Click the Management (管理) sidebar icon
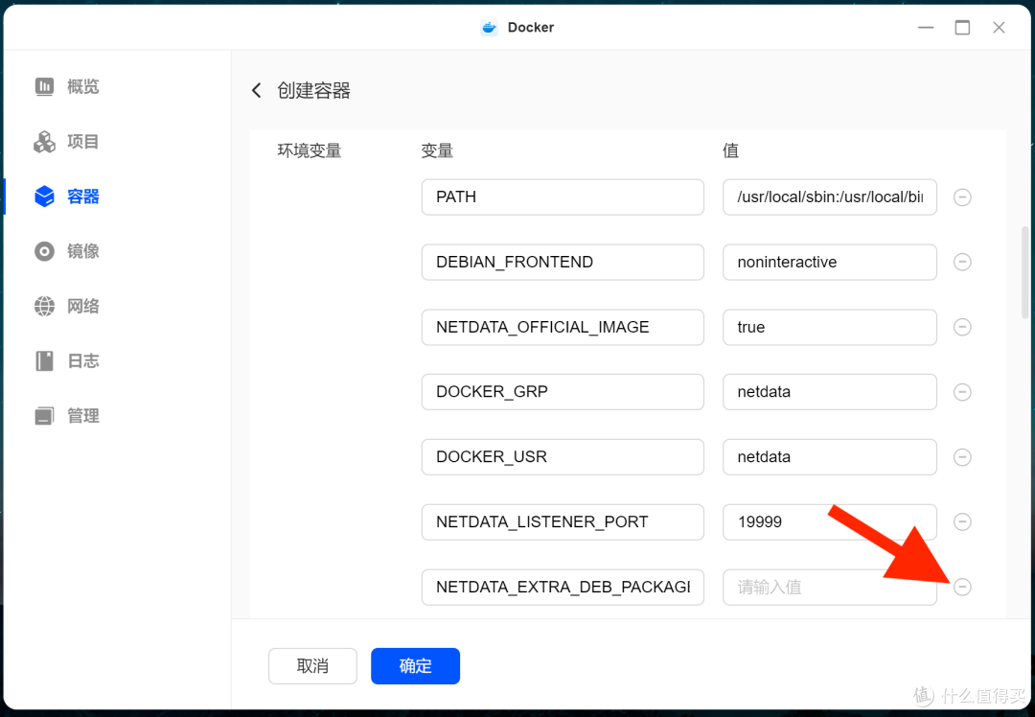 click(44, 415)
